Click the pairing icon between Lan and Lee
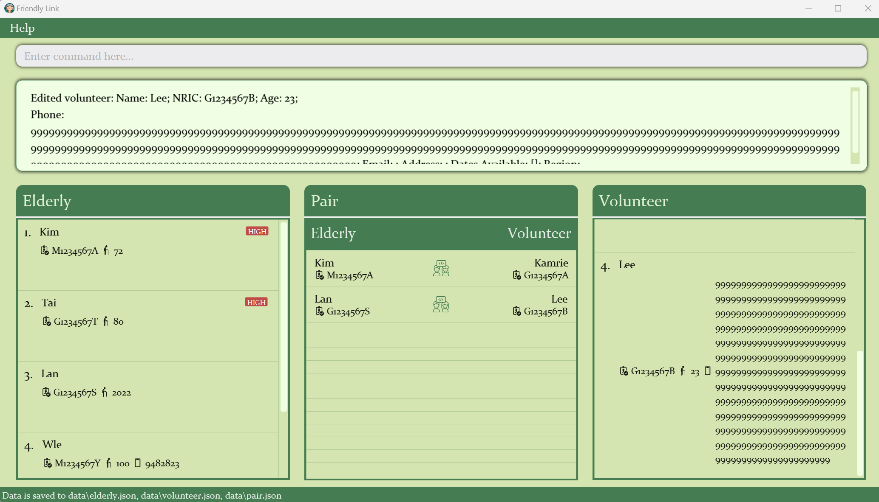 tap(441, 305)
